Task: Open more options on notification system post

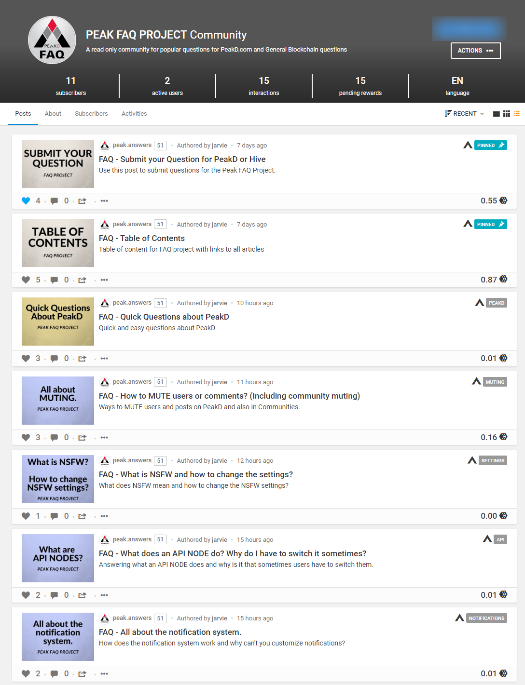Action: coord(104,674)
